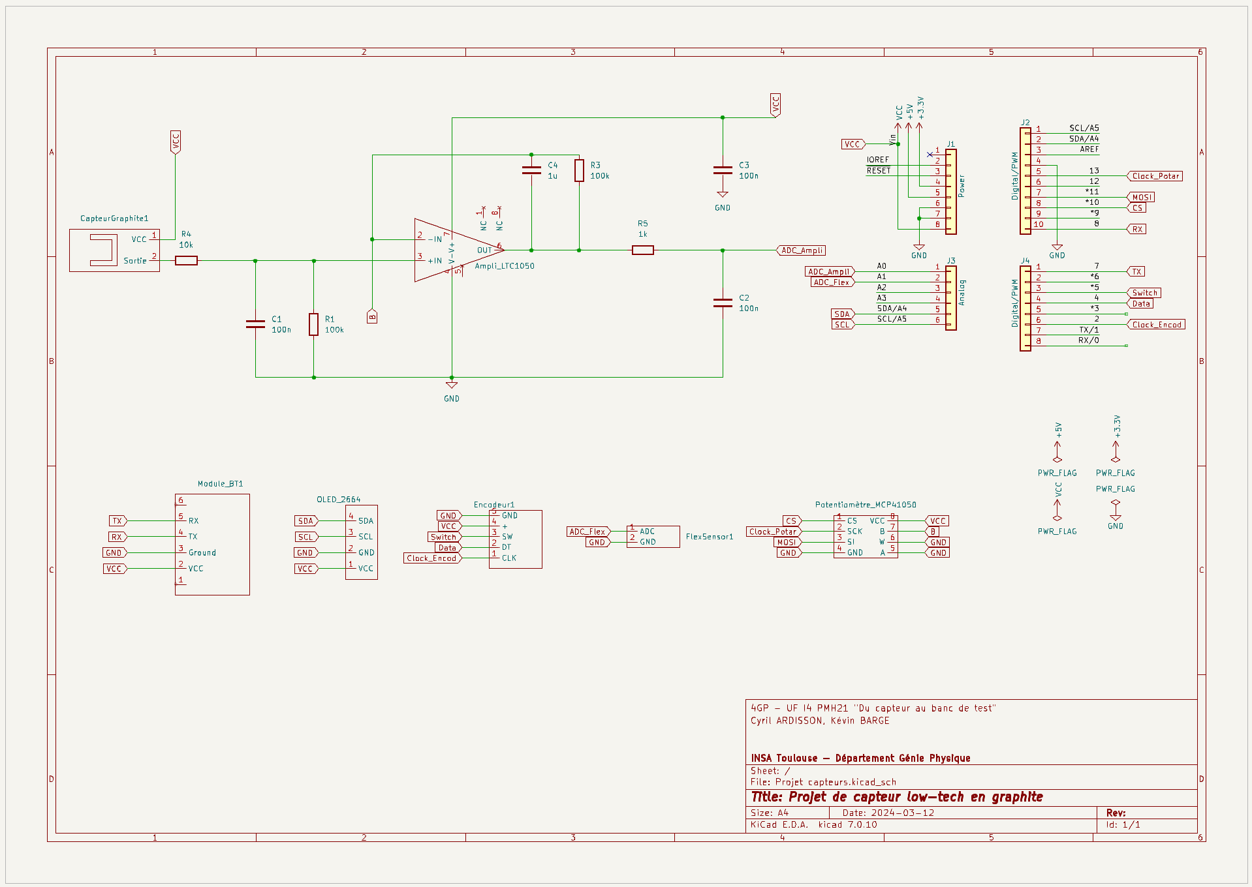Screen dimensions: 1252x887
Task: Select the Module_BT1 Bluetooth module box
Action: pyautogui.click(x=212, y=545)
